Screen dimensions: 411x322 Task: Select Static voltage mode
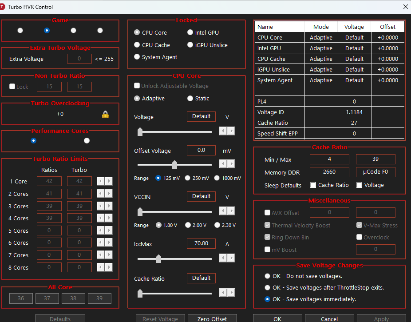pos(190,98)
